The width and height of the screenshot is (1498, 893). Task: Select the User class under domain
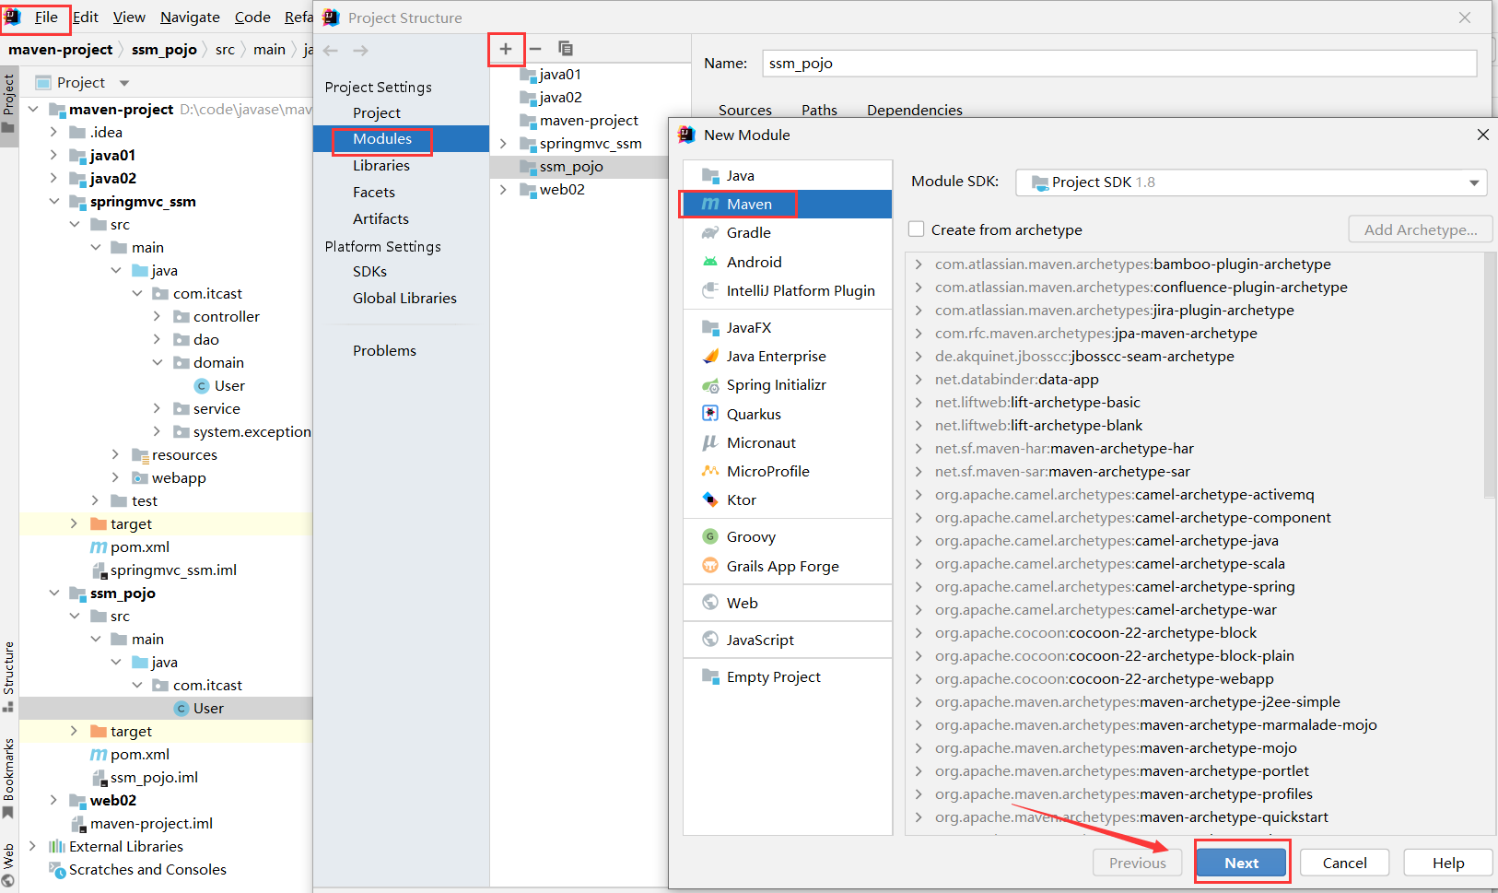(x=229, y=385)
